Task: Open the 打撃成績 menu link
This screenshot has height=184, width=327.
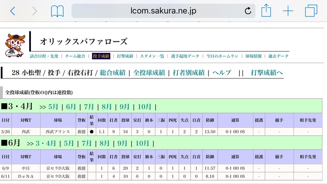Action: click(125, 56)
